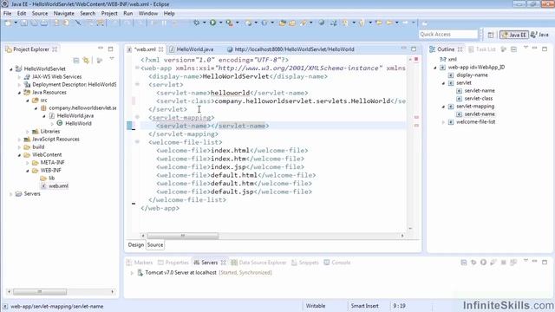Screen dimensions: 555x312
Task: Expand welcome-file-list in the Outline
Action: coord(443,122)
